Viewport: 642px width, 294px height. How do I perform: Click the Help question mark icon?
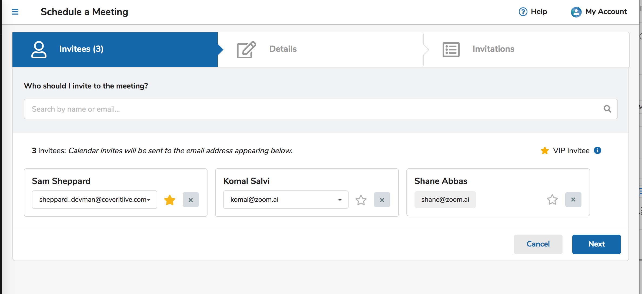pyautogui.click(x=523, y=12)
